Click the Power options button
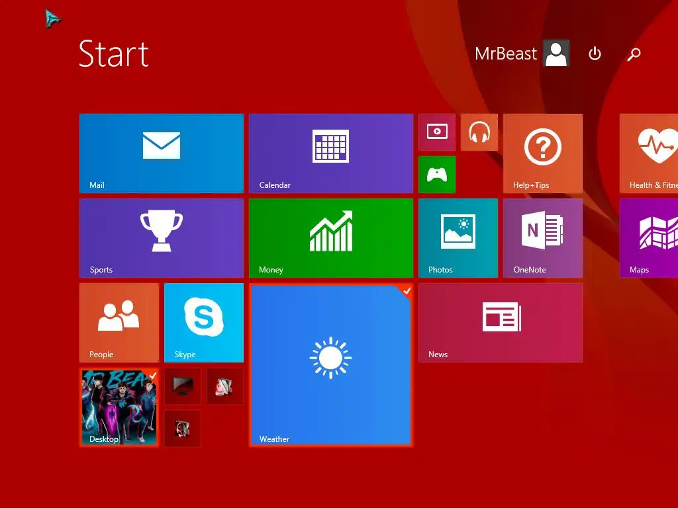This screenshot has height=508, width=678. pos(595,54)
